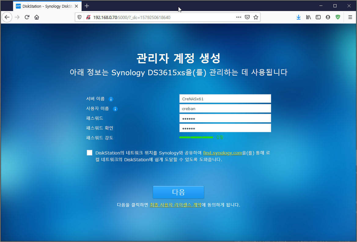The width and height of the screenshot is (357, 242).
Task: Reload the current page
Action: click(27, 17)
